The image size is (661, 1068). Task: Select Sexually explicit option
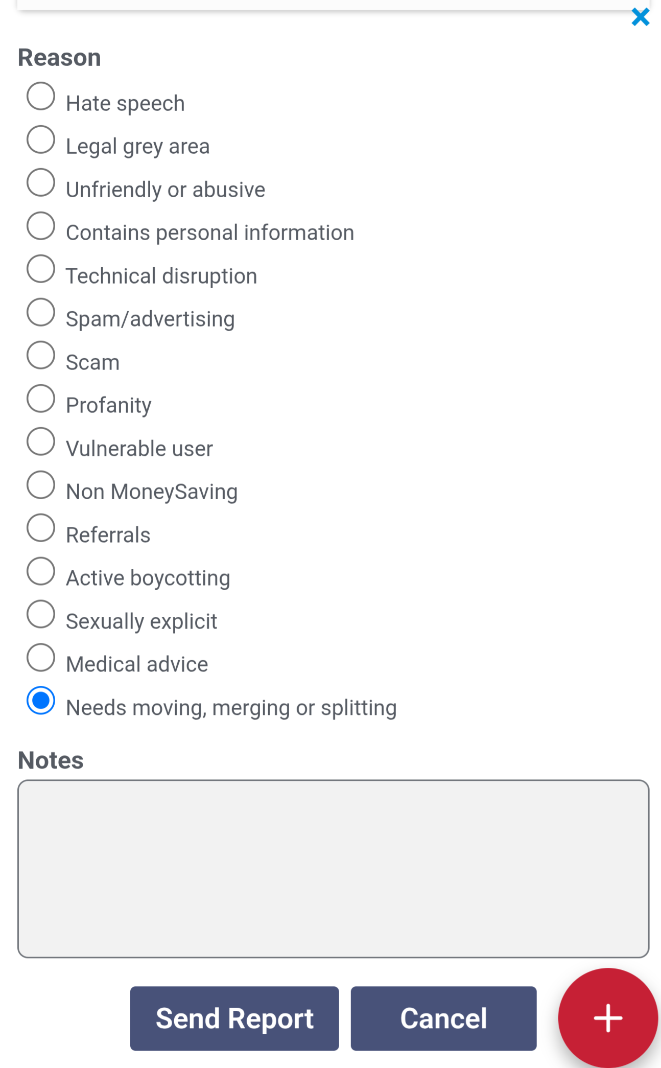pyautogui.click(x=41, y=614)
